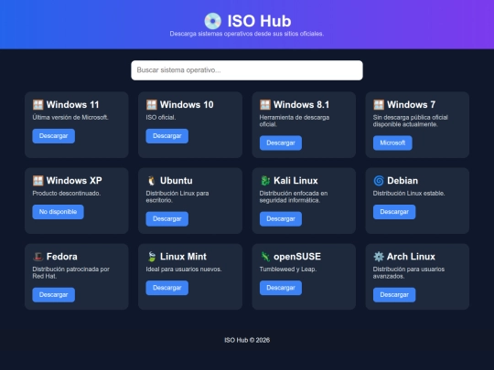Click the Fedora top hat icon
Screen dimensions: 494x370
[x=38, y=257]
